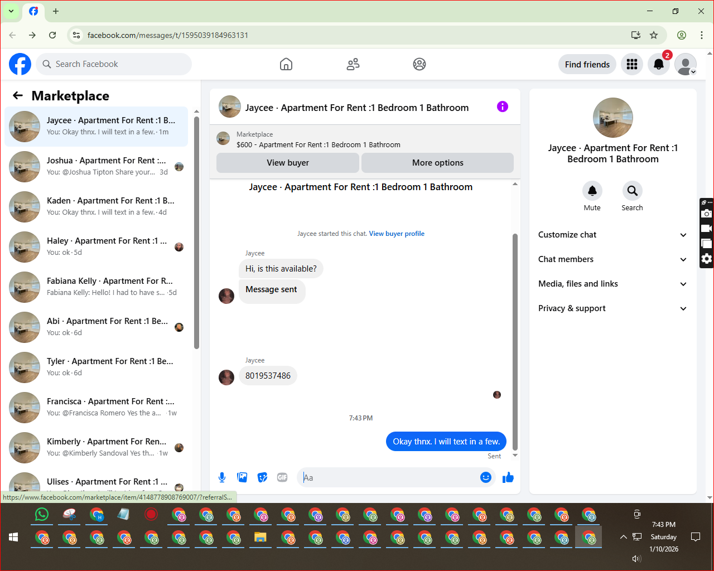This screenshot has height=571, width=714.
Task: Click the Search magnifier icon in chat details
Action: point(632,191)
